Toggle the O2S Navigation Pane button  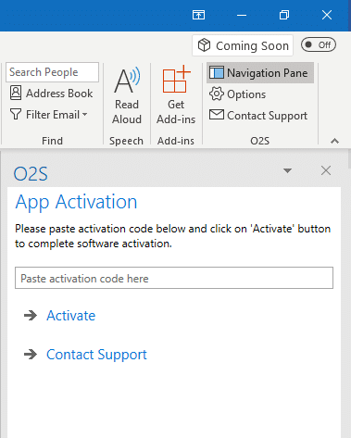point(260,73)
